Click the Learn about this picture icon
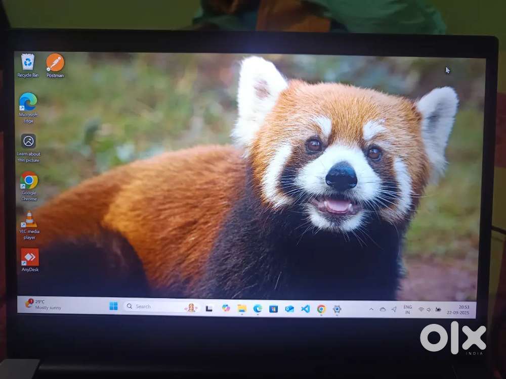This screenshot has height=379, width=506. coord(28,141)
